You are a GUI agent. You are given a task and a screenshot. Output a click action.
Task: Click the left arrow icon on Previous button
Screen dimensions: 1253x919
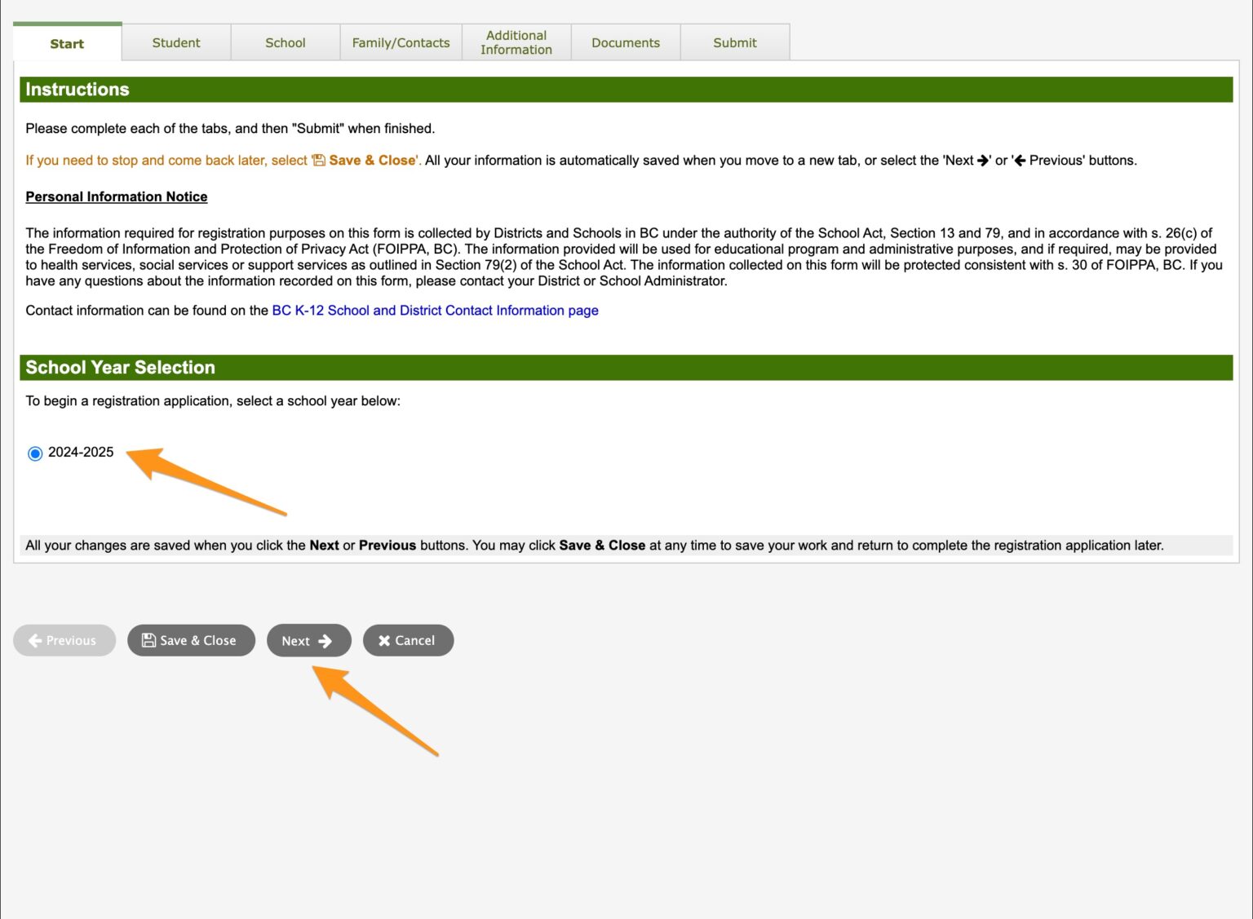(x=35, y=641)
